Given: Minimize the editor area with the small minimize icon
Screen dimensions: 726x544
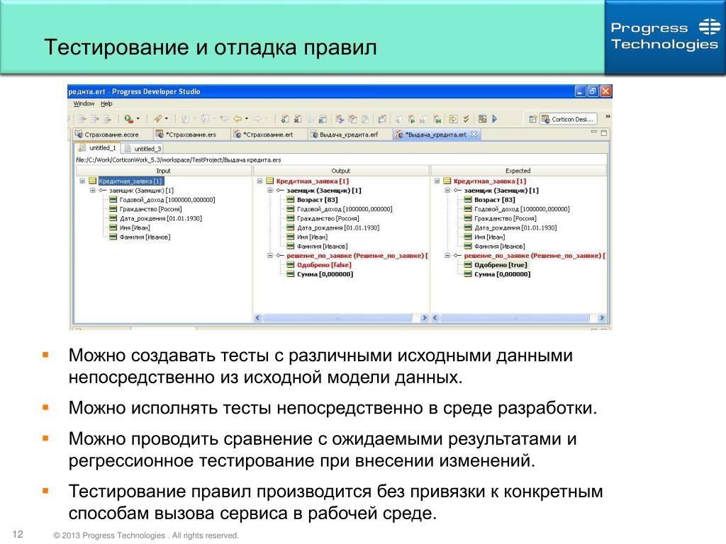Looking at the screenshot, I should tap(593, 132).
